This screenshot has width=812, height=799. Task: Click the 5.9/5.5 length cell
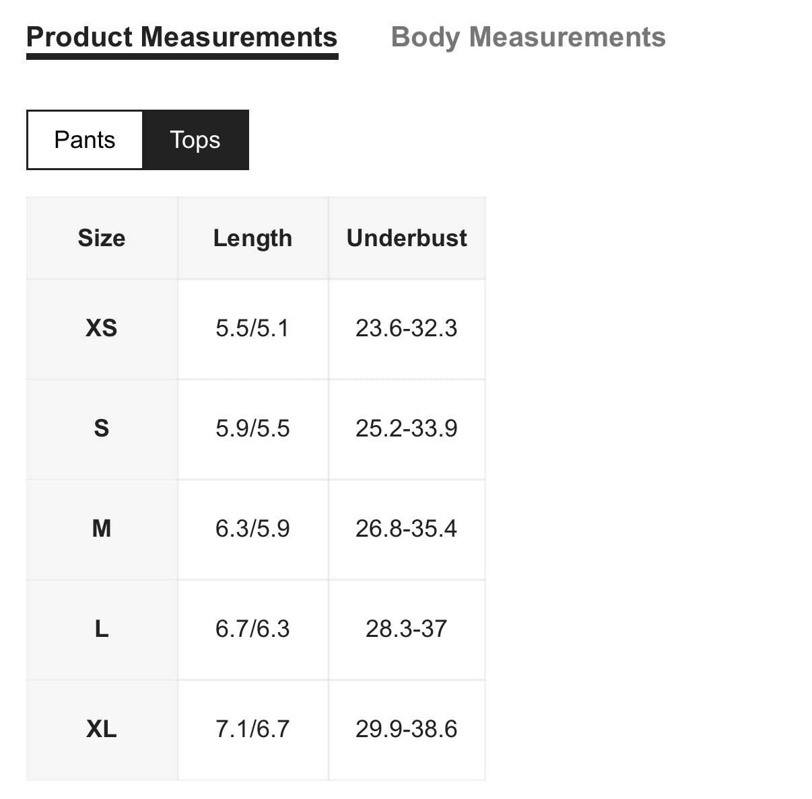tap(252, 428)
